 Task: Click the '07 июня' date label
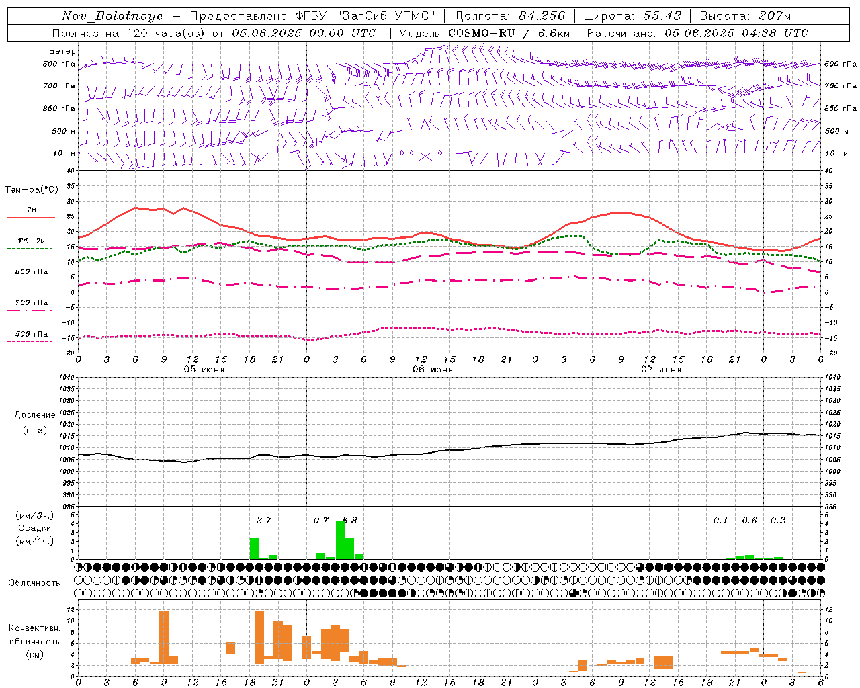(661, 370)
